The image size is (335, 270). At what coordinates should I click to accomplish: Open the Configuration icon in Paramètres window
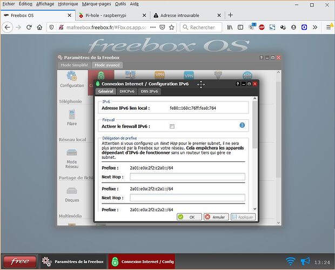click(72, 79)
